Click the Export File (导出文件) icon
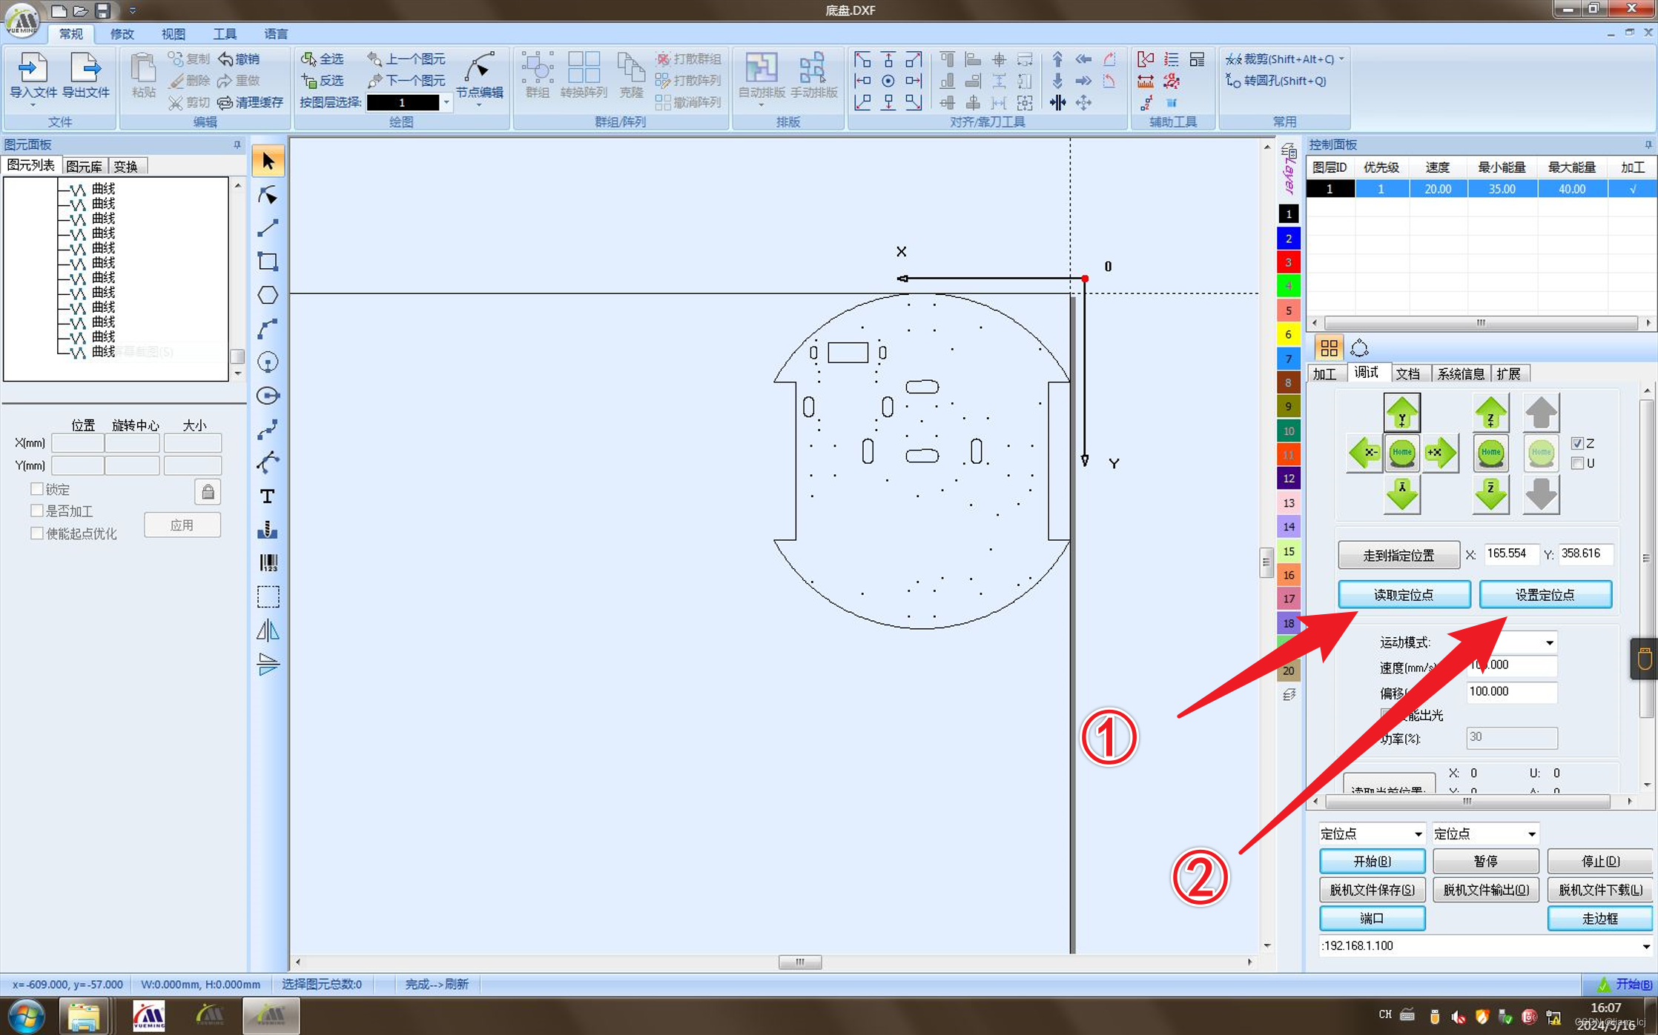 (85, 68)
